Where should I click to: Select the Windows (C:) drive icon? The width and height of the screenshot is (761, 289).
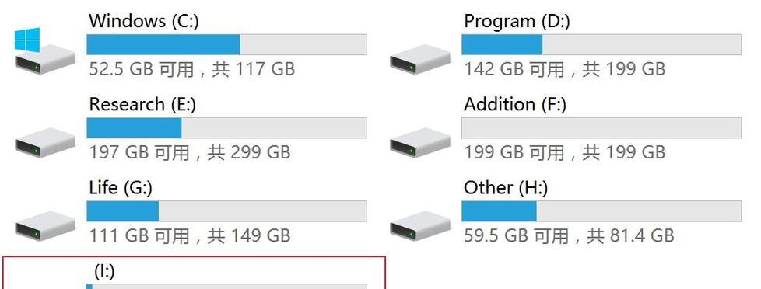pyautogui.click(x=44, y=51)
